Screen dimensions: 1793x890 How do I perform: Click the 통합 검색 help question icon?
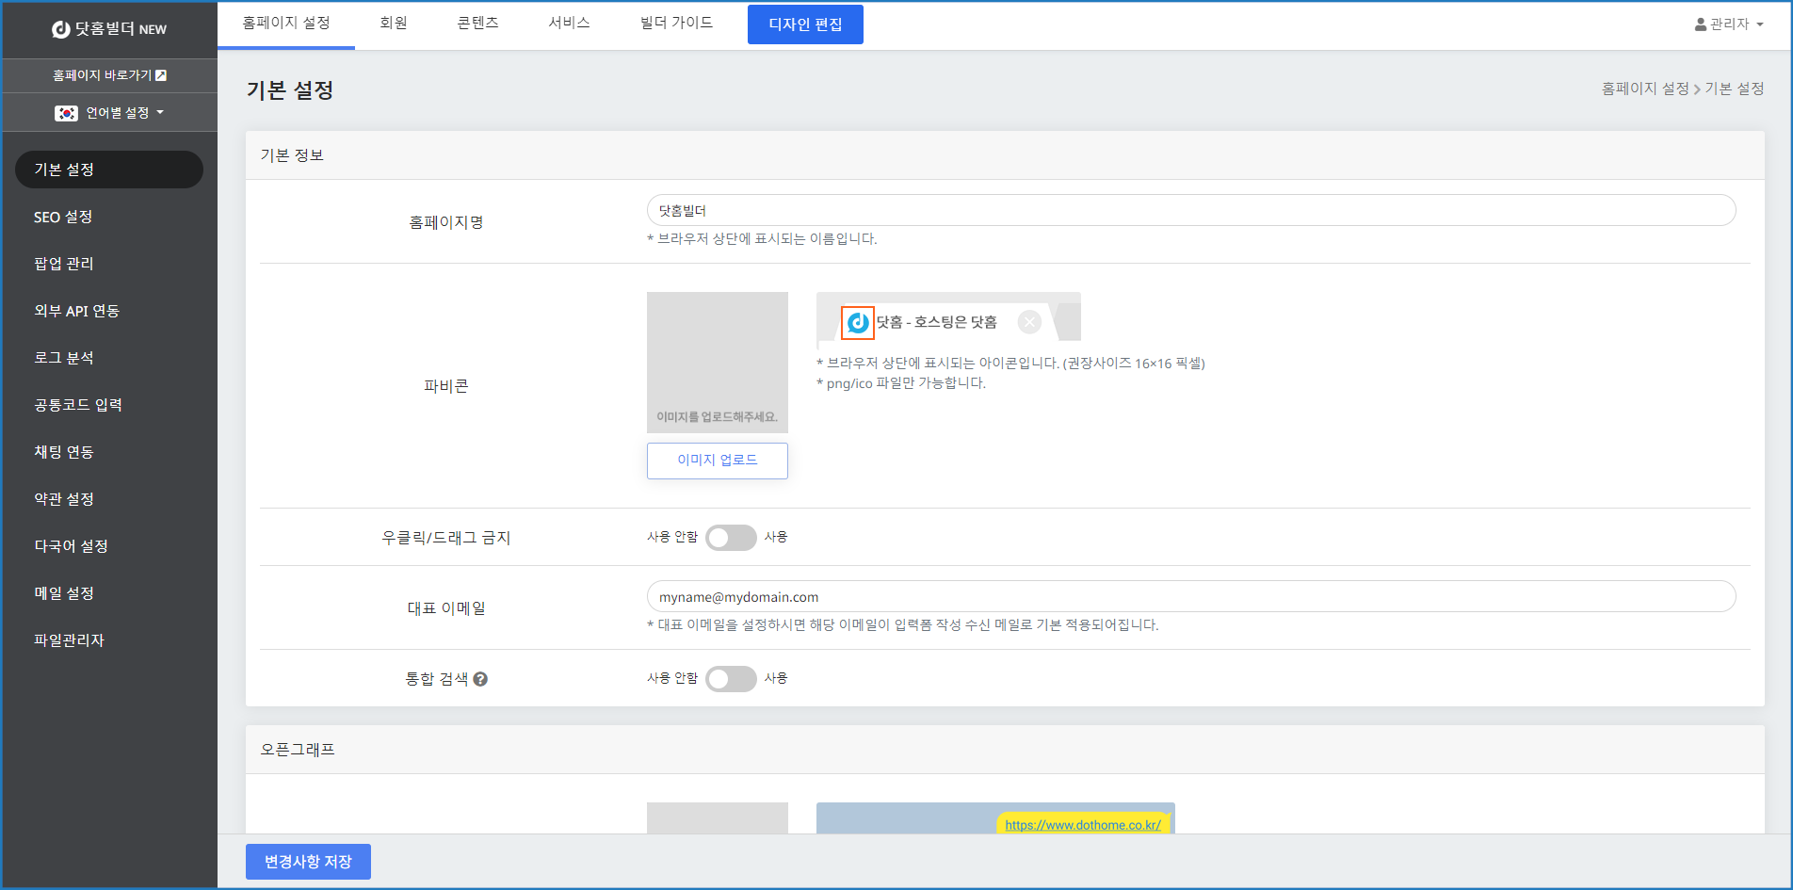[x=480, y=679]
